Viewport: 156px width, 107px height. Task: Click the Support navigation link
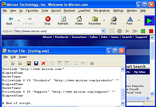[x=141, y=37]
